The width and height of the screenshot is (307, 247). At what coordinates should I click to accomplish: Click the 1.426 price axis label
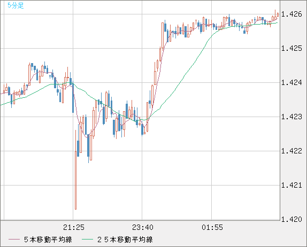(x=291, y=14)
